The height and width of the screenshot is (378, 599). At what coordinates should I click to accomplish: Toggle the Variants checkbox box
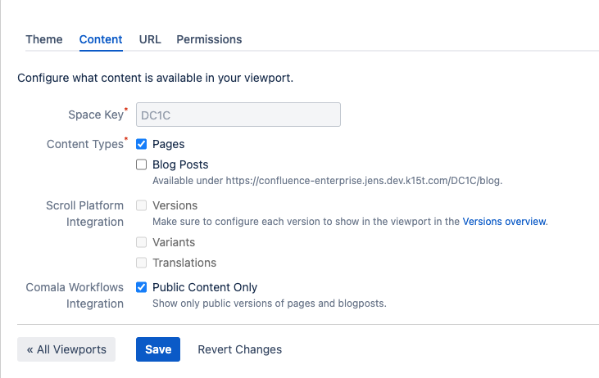click(x=142, y=242)
